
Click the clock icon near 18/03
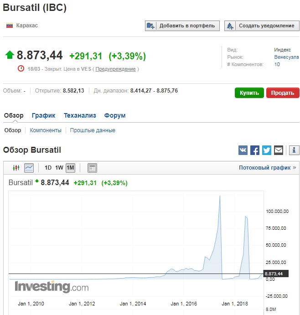(x=21, y=68)
